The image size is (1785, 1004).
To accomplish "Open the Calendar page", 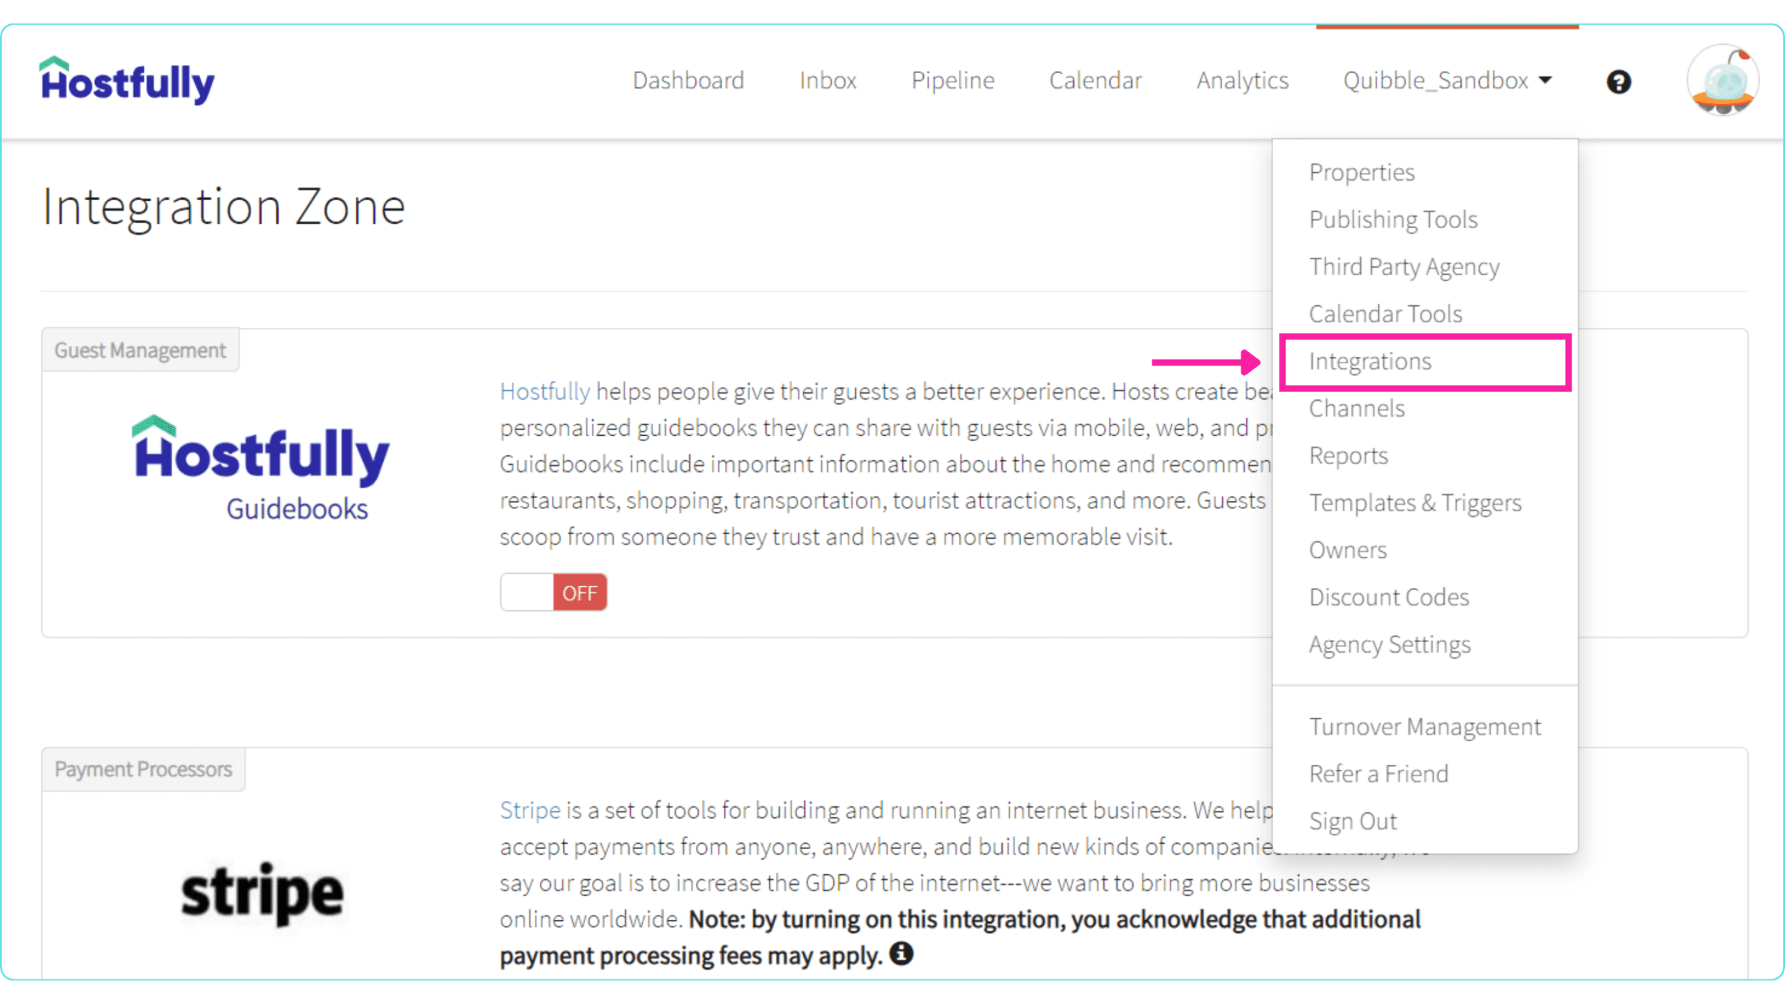I will click(x=1095, y=80).
